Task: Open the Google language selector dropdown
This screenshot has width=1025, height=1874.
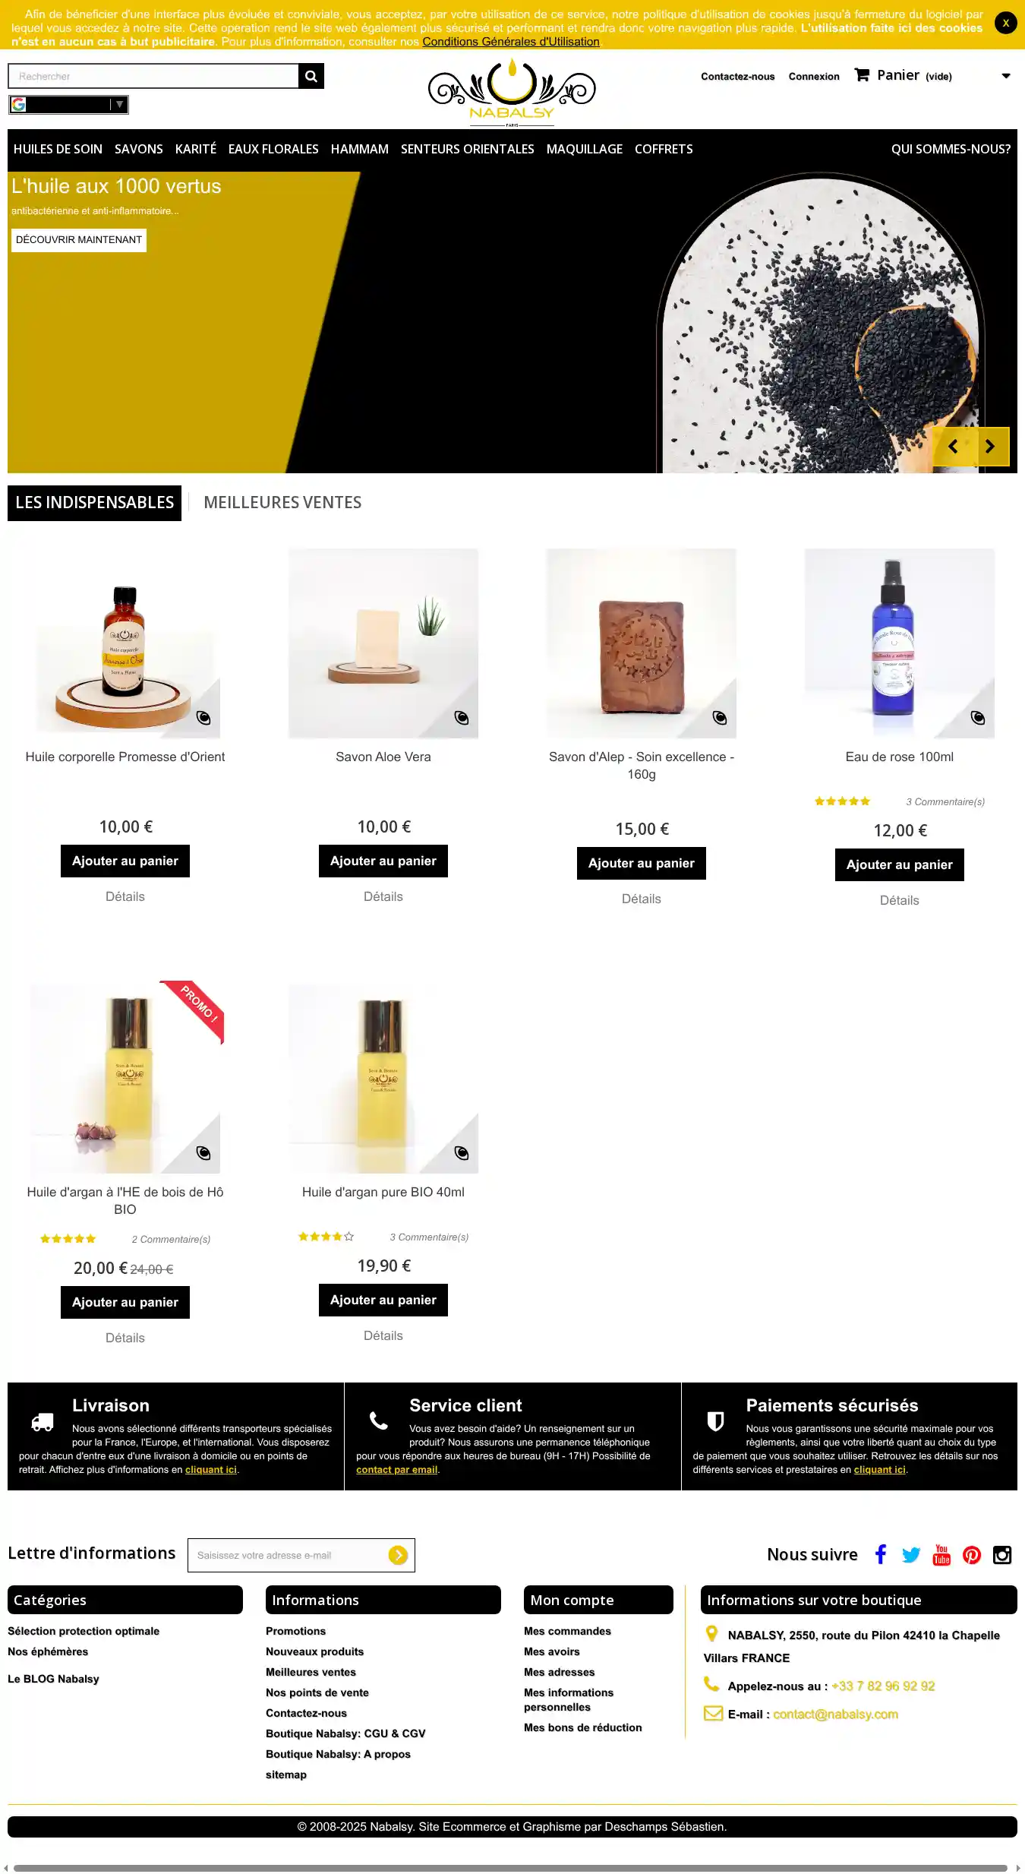Action: (68, 105)
